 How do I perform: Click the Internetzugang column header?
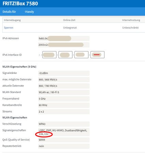(12, 20)
